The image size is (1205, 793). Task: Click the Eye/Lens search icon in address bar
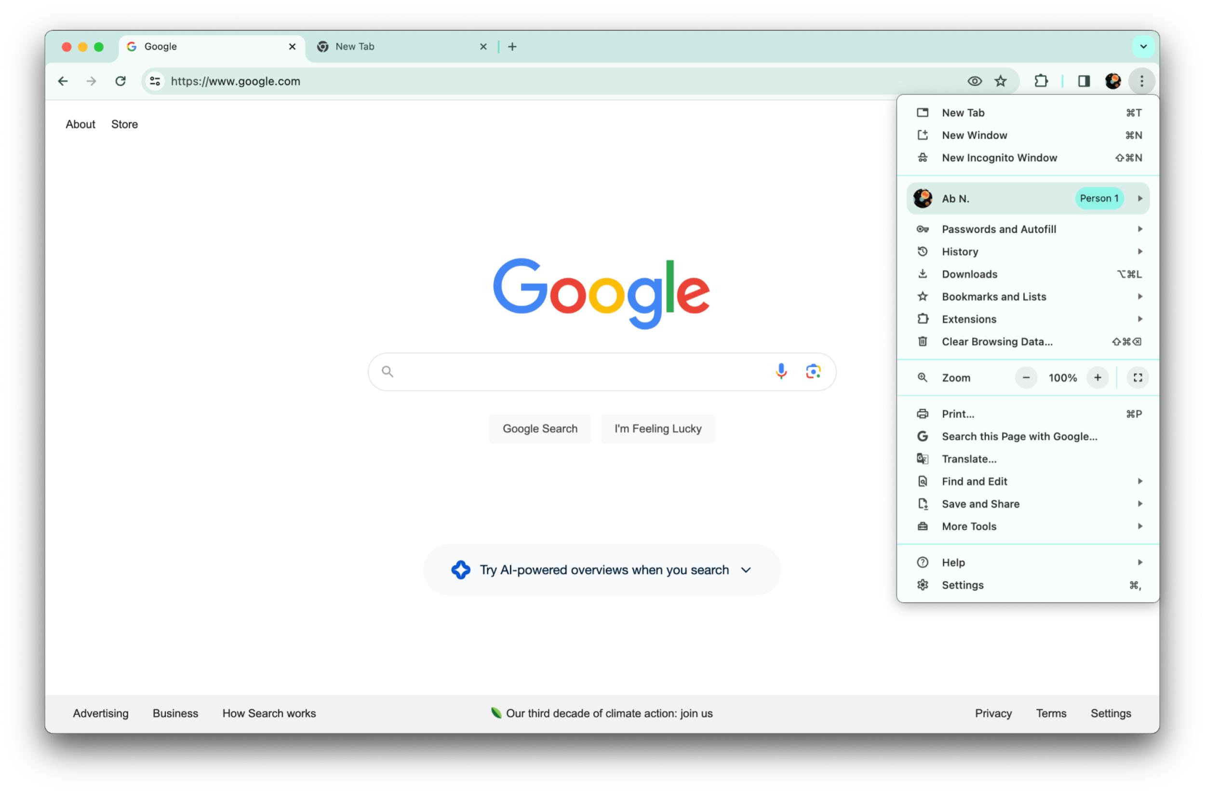973,81
